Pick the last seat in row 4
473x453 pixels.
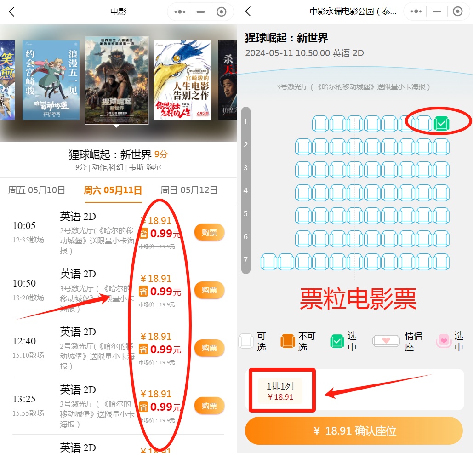click(441, 193)
